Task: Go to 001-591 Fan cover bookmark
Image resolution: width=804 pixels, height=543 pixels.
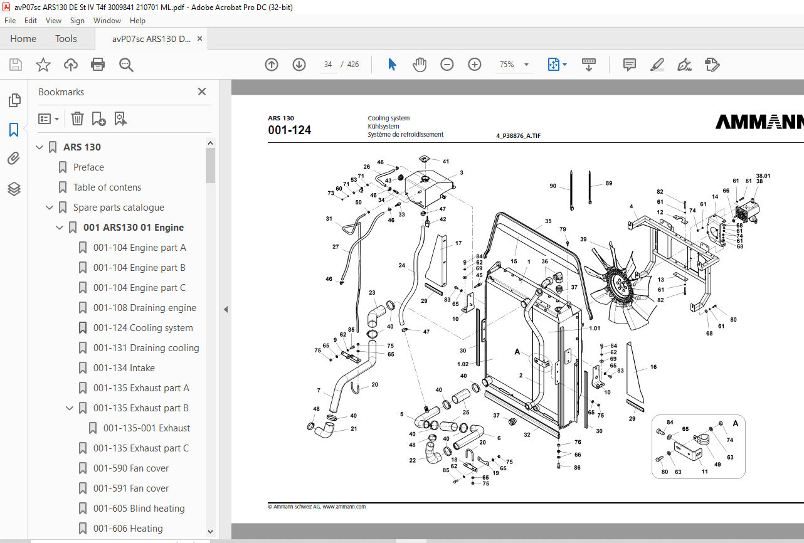Action: (131, 488)
